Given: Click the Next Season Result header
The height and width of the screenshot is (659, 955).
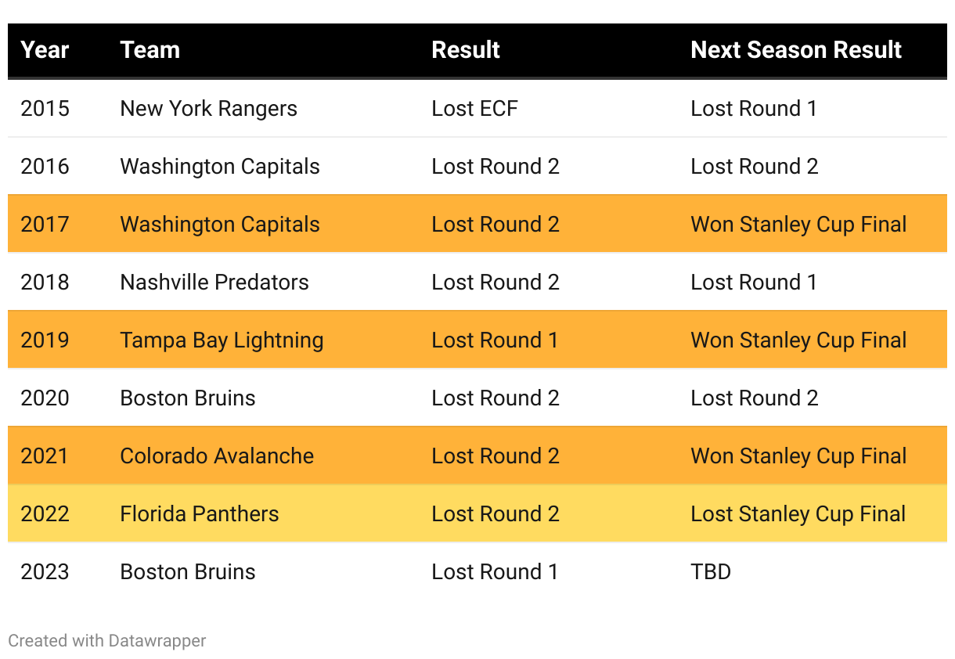Looking at the screenshot, I should tap(796, 50).
